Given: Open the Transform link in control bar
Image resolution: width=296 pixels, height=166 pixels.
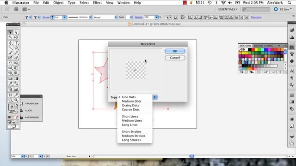Looking at the screenshot, I should click(256, 17).
